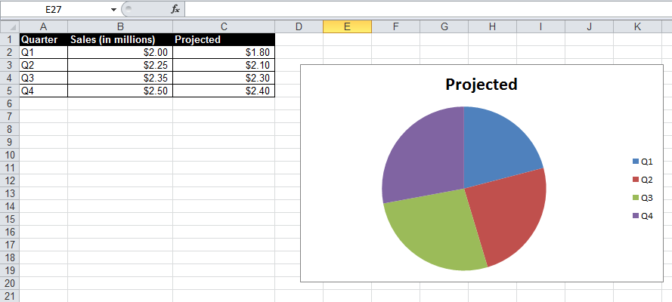Select column A header
The width and height of the screenshot is (672, 302).
[43, 26]
